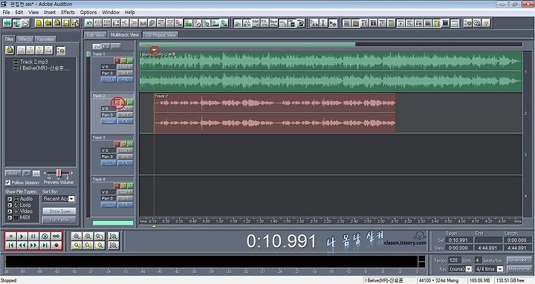Click Track 1 Lock button
This screenshot has height=284, width=535.
pos(108,79)
